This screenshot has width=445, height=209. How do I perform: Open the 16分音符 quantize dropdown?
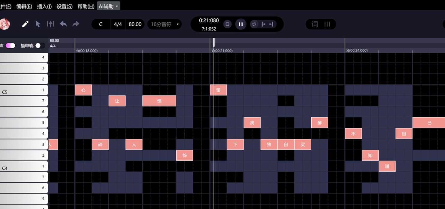click(165, 24)
